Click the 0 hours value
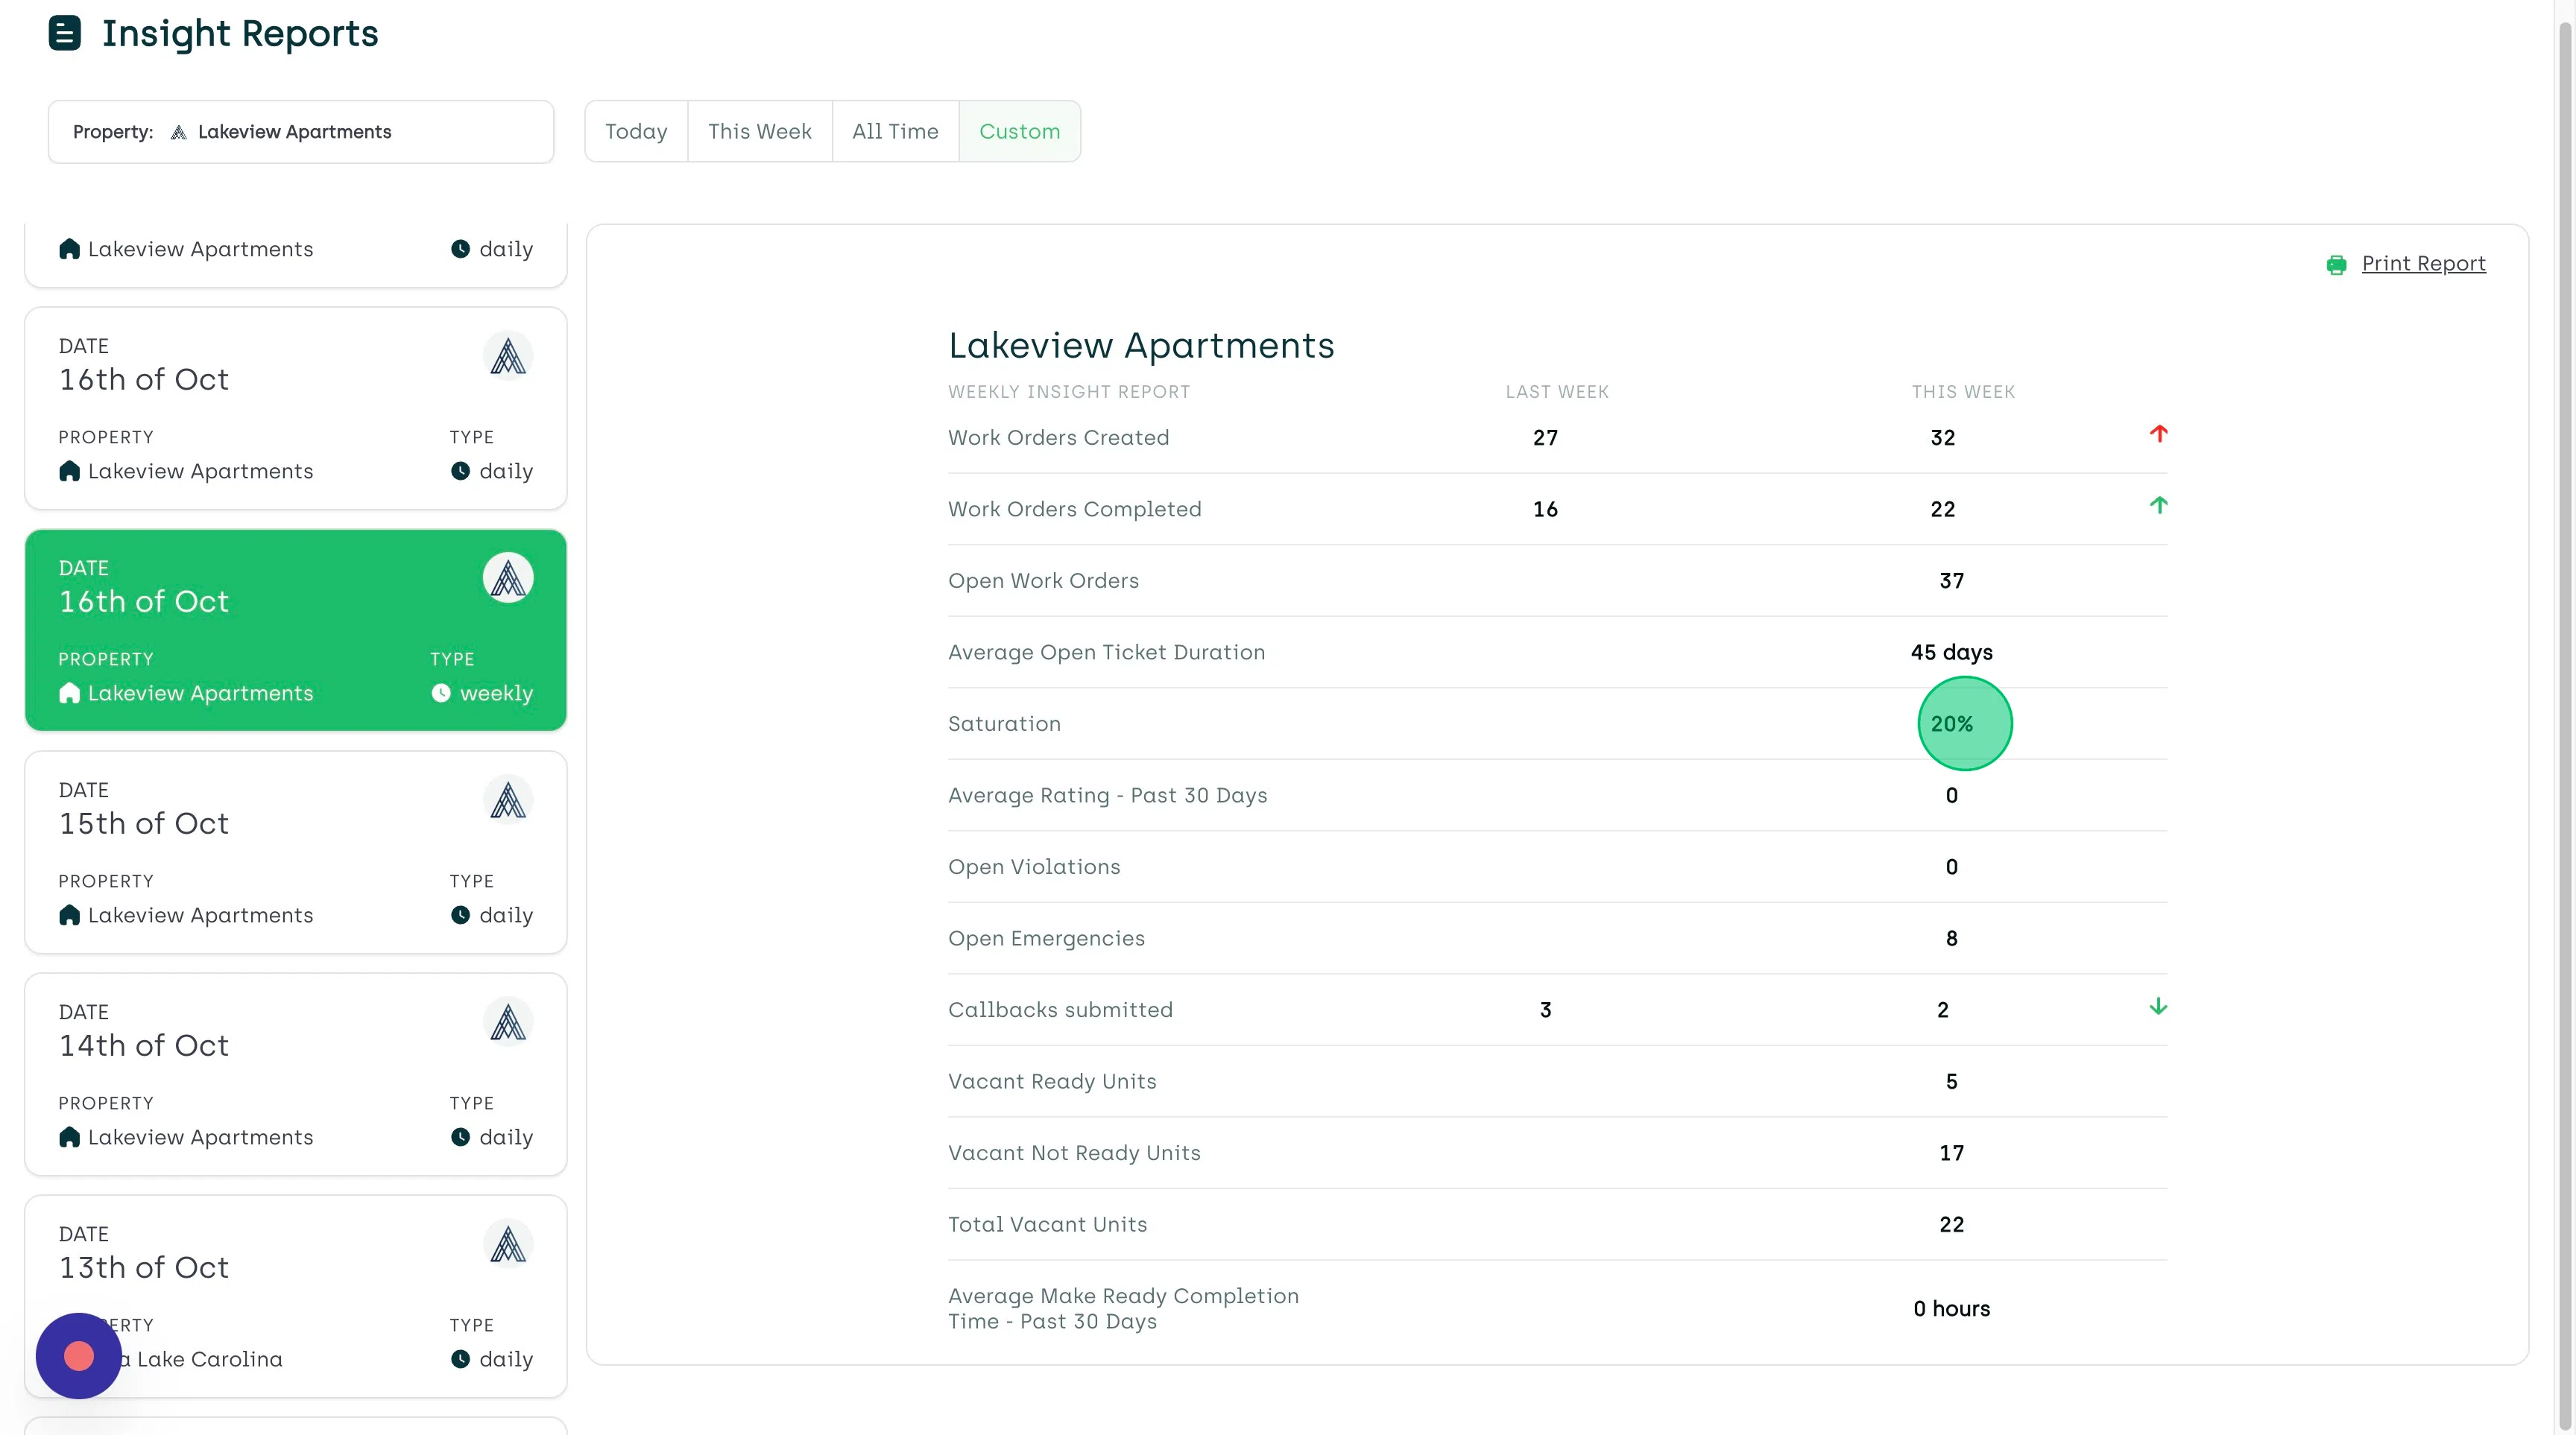The image size is (2576, 1435). (x=1951, y=1309)
